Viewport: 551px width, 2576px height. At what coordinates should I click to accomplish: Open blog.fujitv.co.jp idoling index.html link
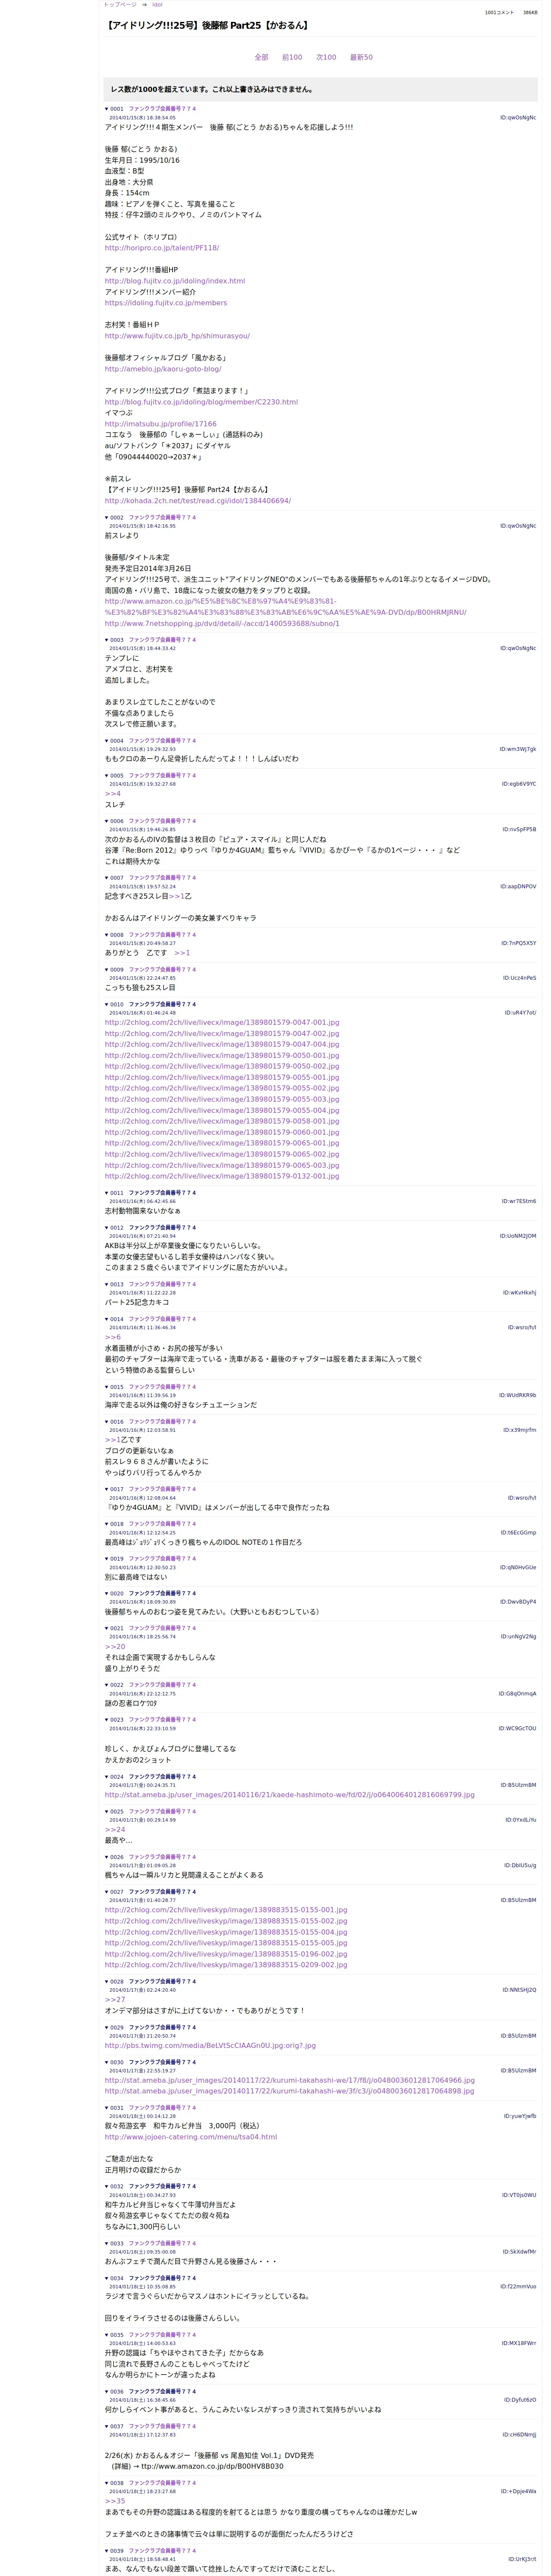click(x=175, y=281)
